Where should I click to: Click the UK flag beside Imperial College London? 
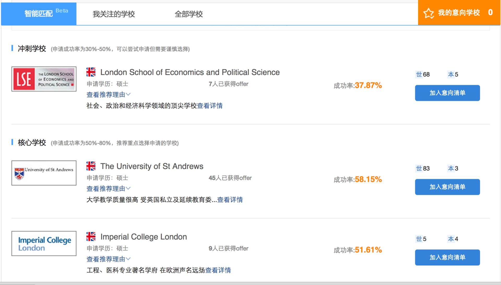tap(91, 236)
